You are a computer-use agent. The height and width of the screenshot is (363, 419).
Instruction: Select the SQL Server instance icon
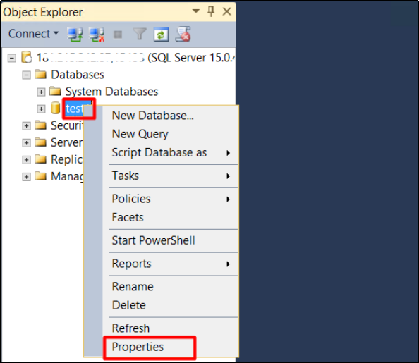(27, 57)
